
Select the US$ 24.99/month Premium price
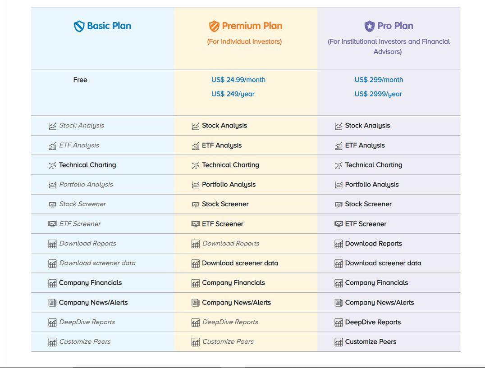[x=238, y=80]
